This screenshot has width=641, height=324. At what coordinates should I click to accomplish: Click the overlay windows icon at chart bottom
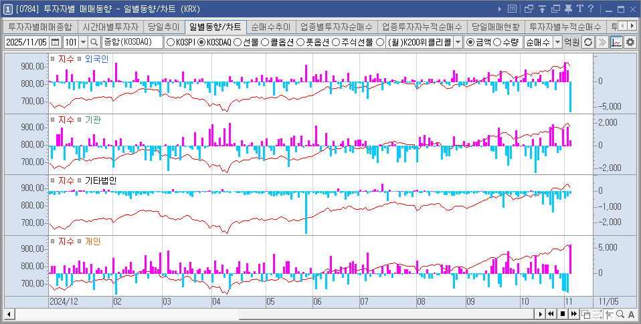pyautogui.click(x=586, y=314)
